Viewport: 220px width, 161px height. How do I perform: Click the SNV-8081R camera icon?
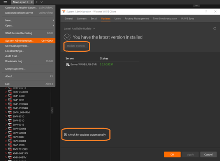[x=10, y=141]
